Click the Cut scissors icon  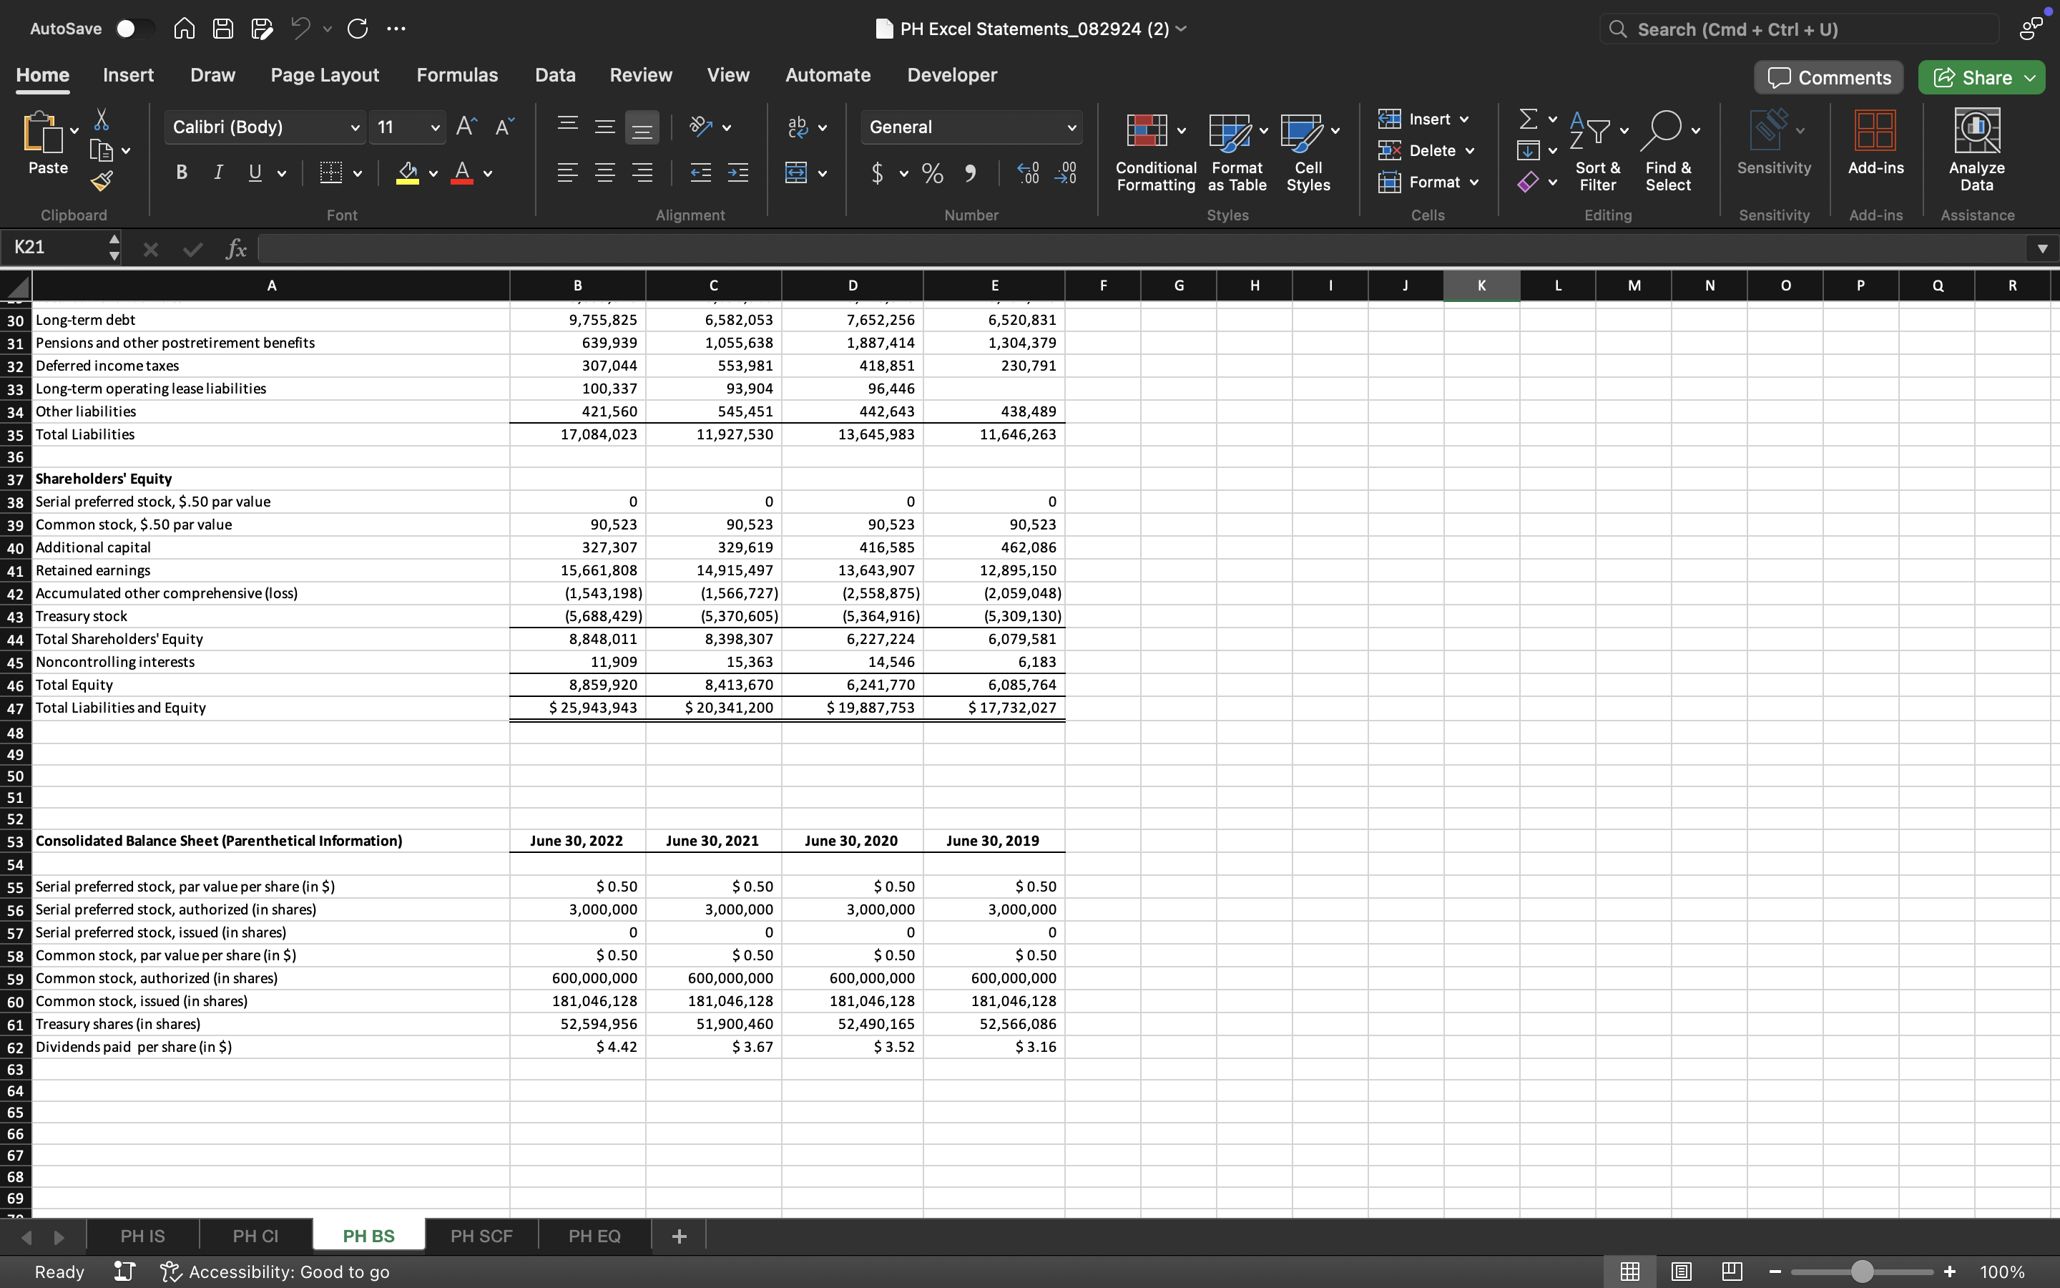click(x=102, y=119)
